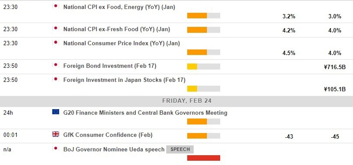Click EU flag beside G20 Finance Ministers Meeting
The height and width of the screenshot is (165, 353).
55,112
